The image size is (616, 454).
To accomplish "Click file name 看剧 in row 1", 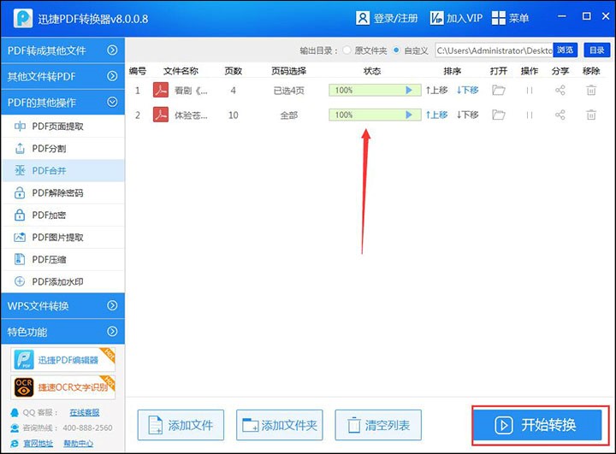I will (x=191, y=91).
